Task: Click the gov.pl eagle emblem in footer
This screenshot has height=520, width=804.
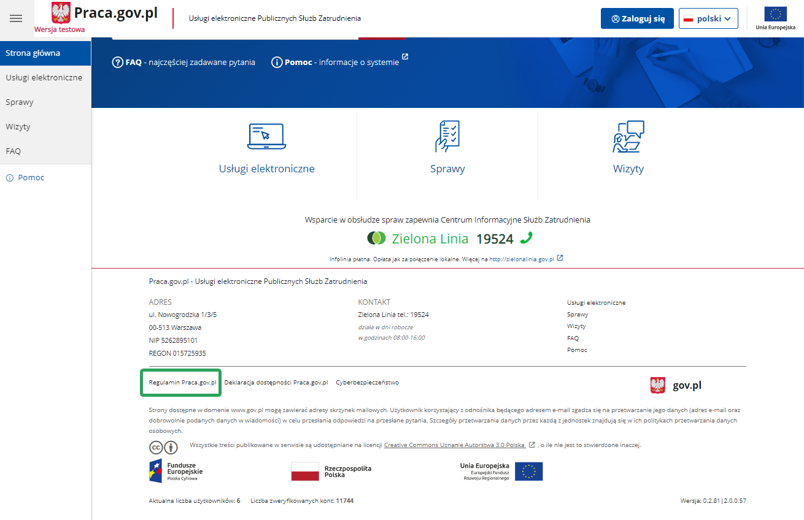Action: pyautogui.click(x=657, y=386)
